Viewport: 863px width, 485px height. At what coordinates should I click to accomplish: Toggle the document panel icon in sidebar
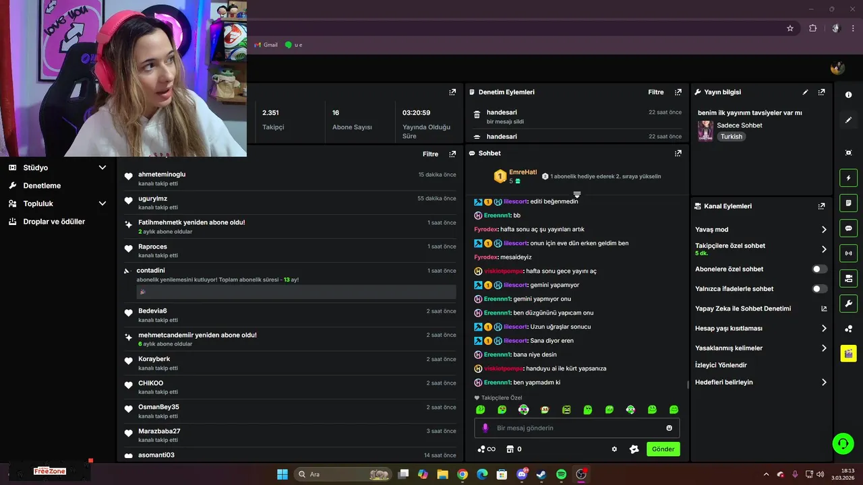848,203
